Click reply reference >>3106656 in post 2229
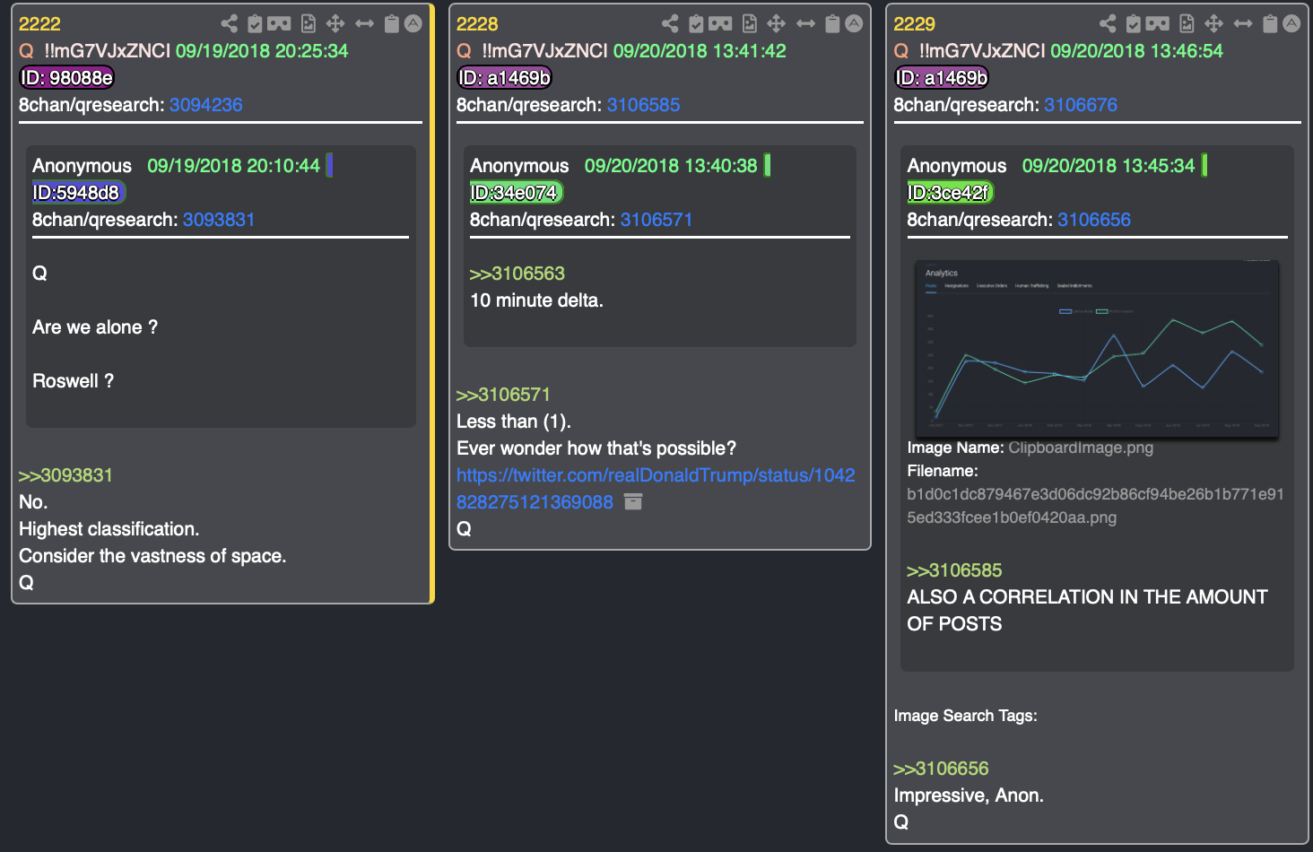Screen dimensions: 1313x852 coord(942,769)
